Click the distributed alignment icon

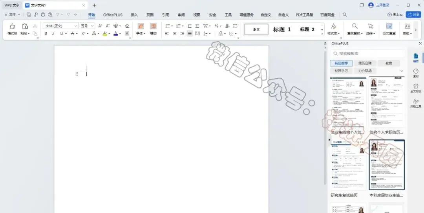[x=197, y=33]
